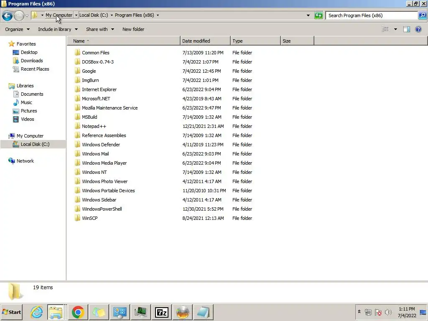Open Google Chrome from taskbar
Image resolution: width=428 pixels, height=321 pixels.
[78, 312]
